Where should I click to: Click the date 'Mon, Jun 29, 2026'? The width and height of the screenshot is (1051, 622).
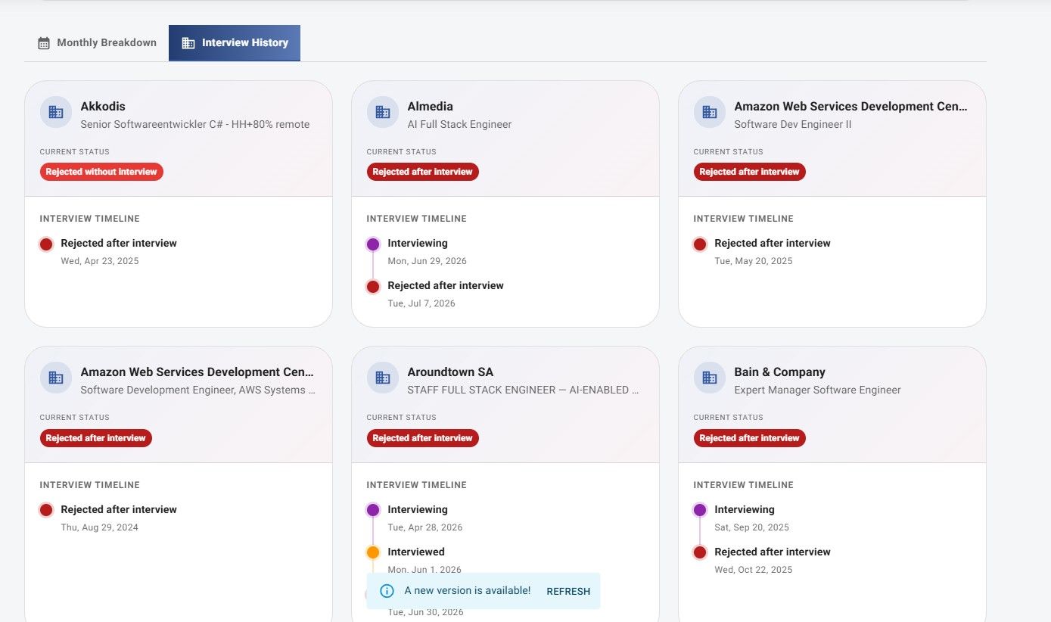click(x=427, y=261)
